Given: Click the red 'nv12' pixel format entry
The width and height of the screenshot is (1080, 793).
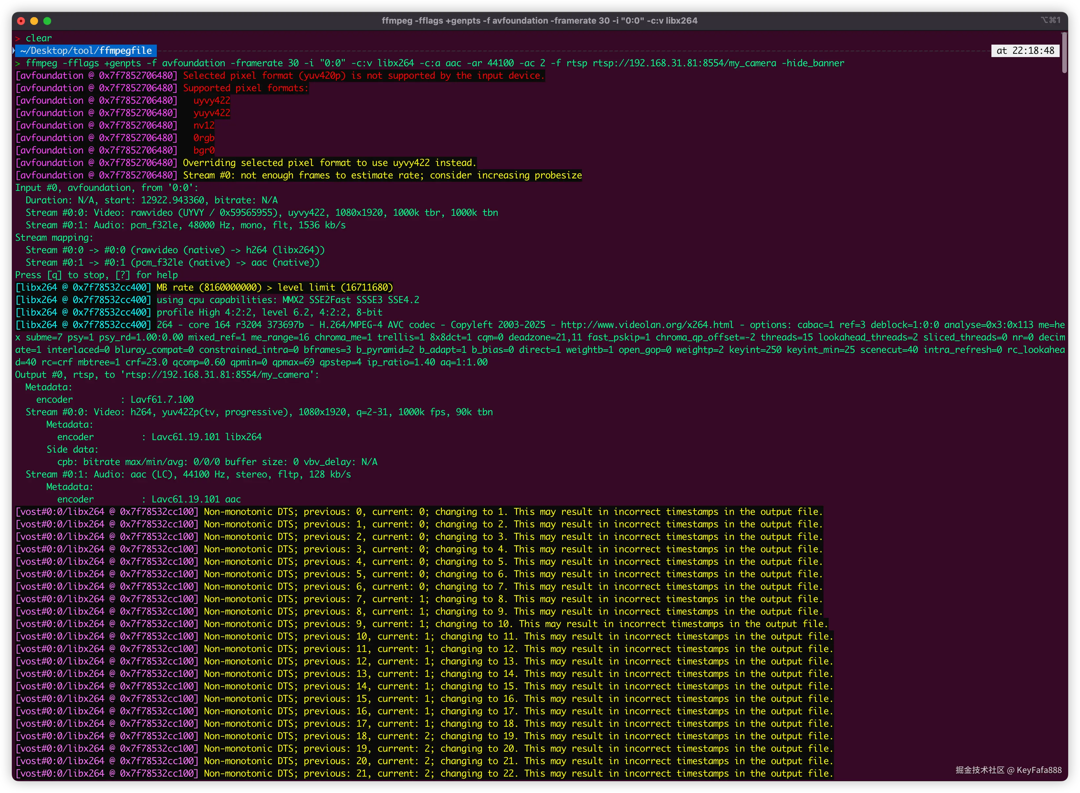Looking at the screenshot, I should [x=204, y=126].
